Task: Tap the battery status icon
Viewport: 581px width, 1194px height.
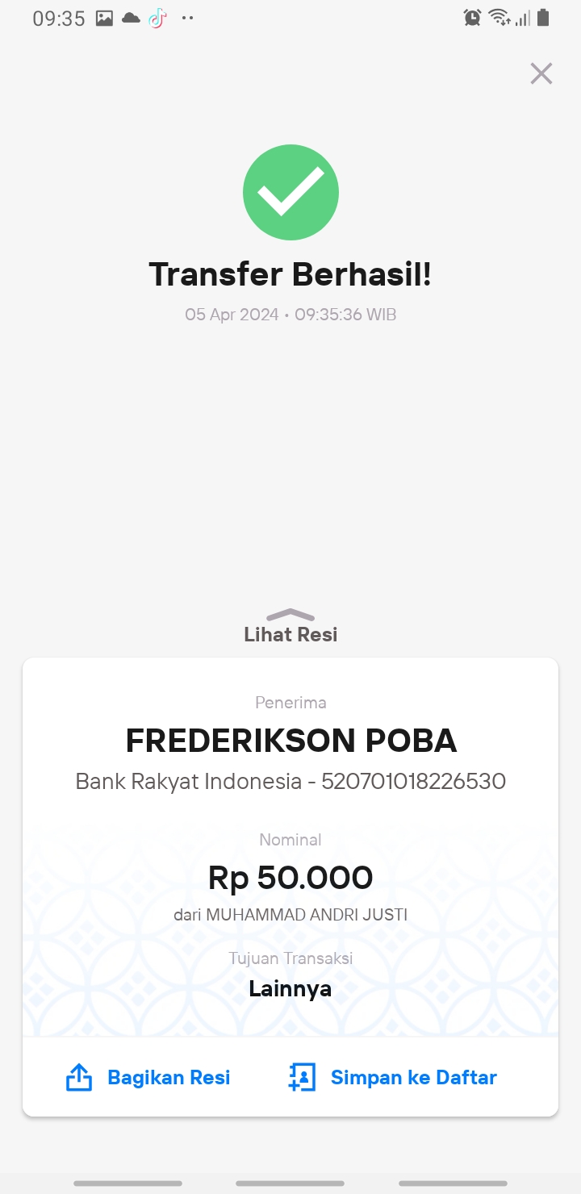Action: (x=543, y=17)
